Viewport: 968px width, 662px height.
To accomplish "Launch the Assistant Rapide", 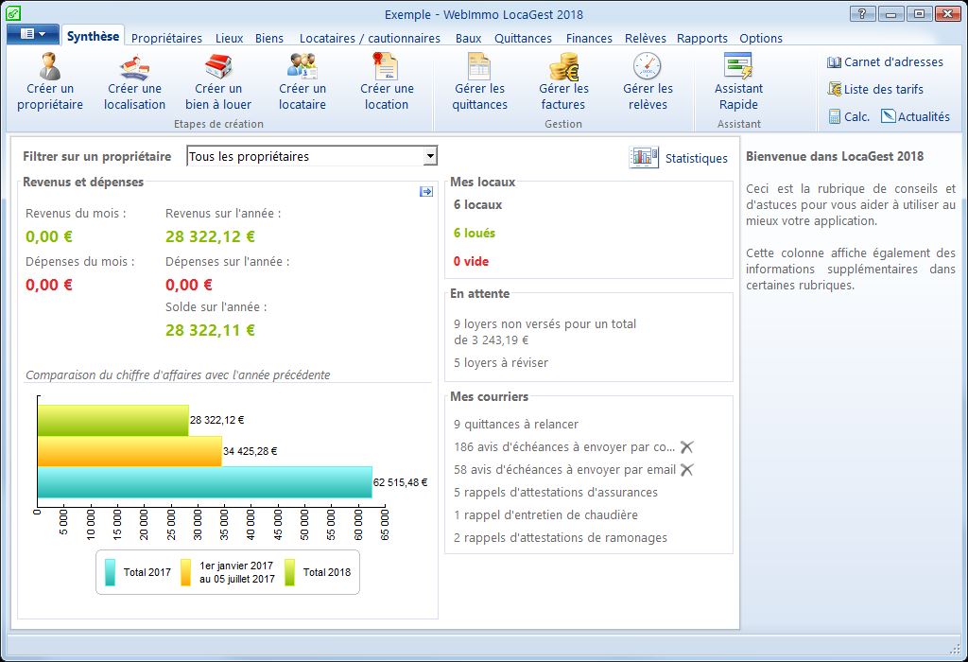I will 738,68.
